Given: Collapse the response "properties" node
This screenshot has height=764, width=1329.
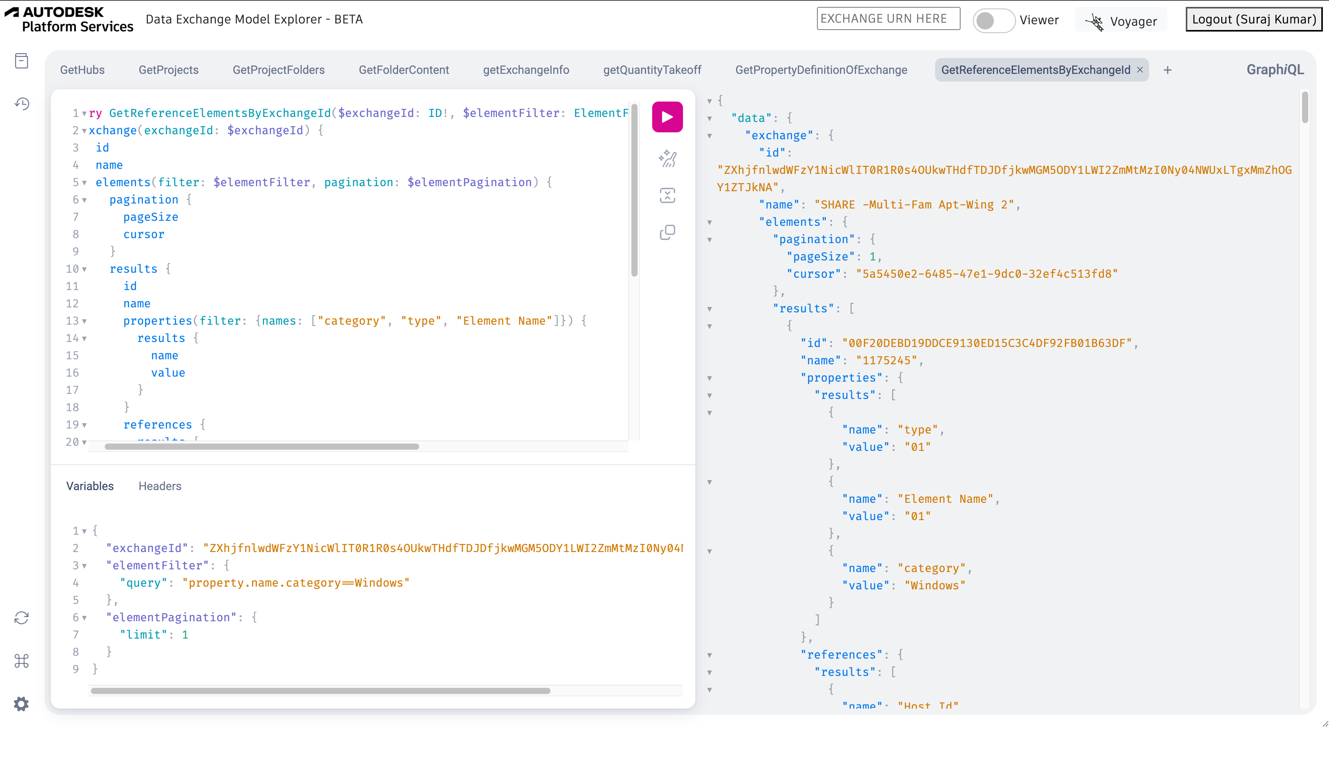Looking at the screenshot, I should 710,378.
